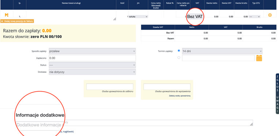Click the Nazwa towaru/usługi column header

71,3
